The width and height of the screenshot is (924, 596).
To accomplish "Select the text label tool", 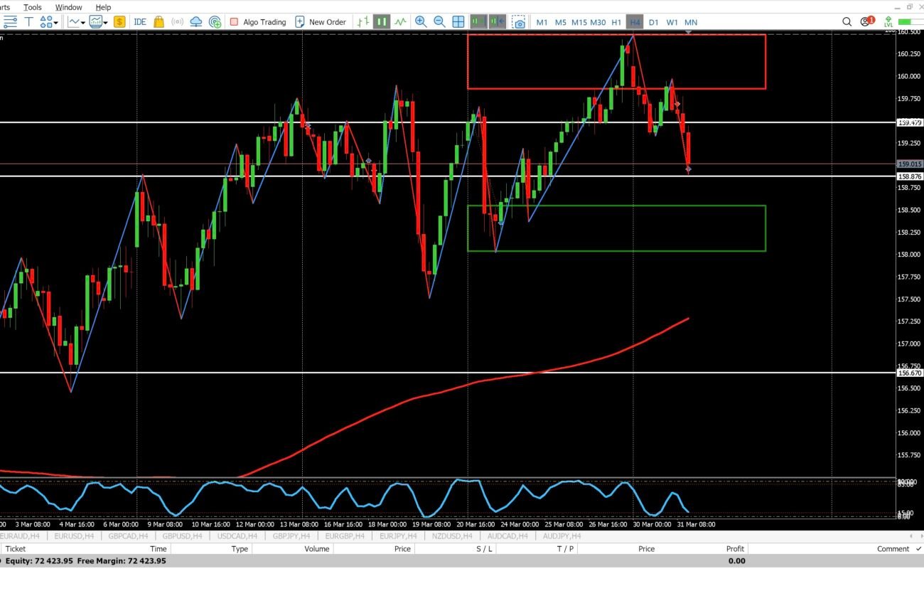I will point(29,22).
